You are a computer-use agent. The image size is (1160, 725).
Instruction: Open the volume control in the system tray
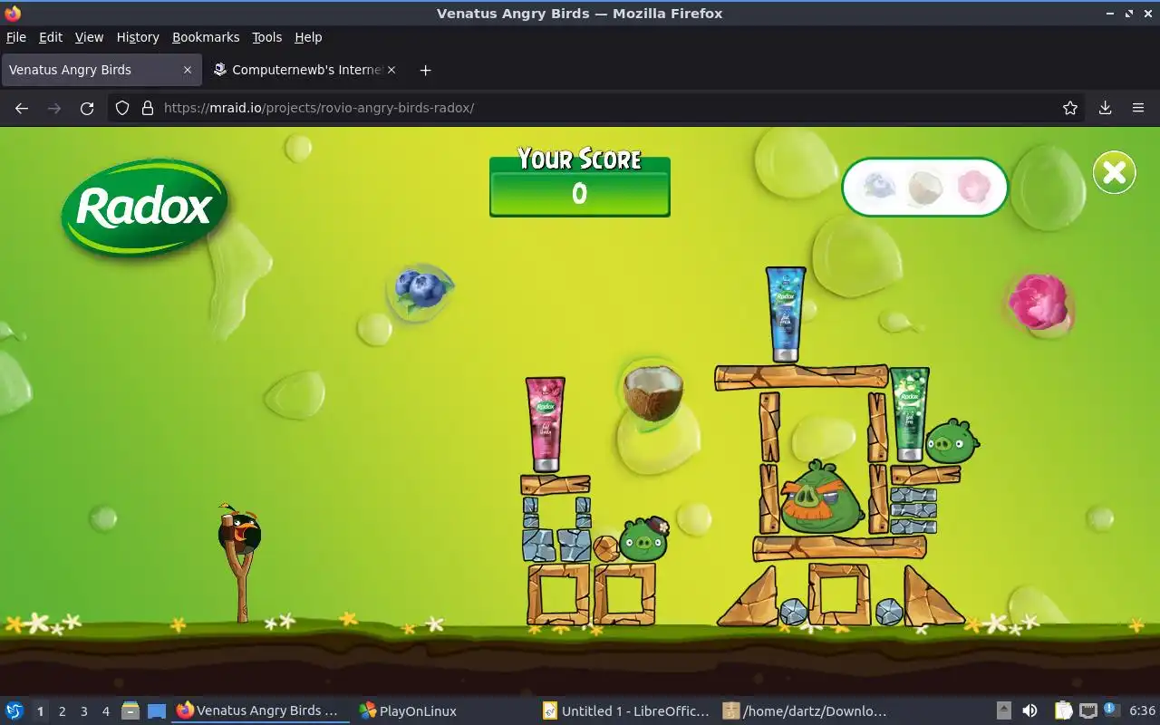click(x=1029, y=711)
